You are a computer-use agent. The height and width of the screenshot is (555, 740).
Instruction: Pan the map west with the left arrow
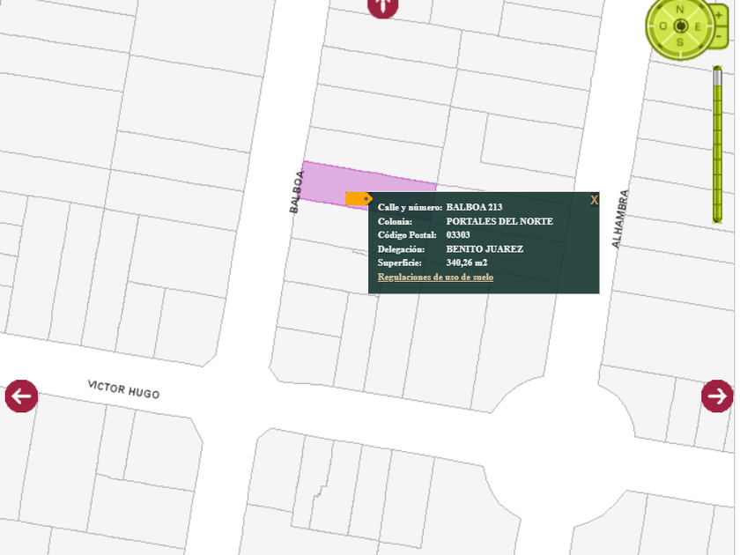(21, 396)
